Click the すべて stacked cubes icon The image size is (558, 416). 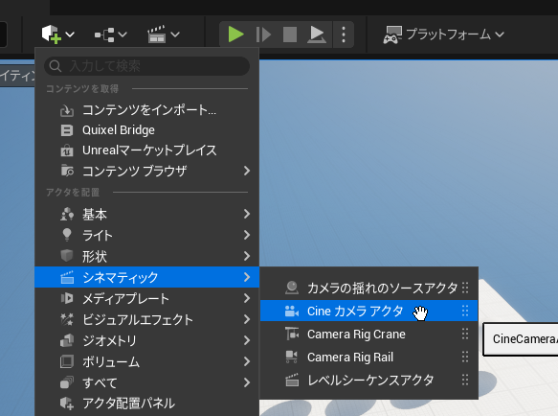click(67, 382)
